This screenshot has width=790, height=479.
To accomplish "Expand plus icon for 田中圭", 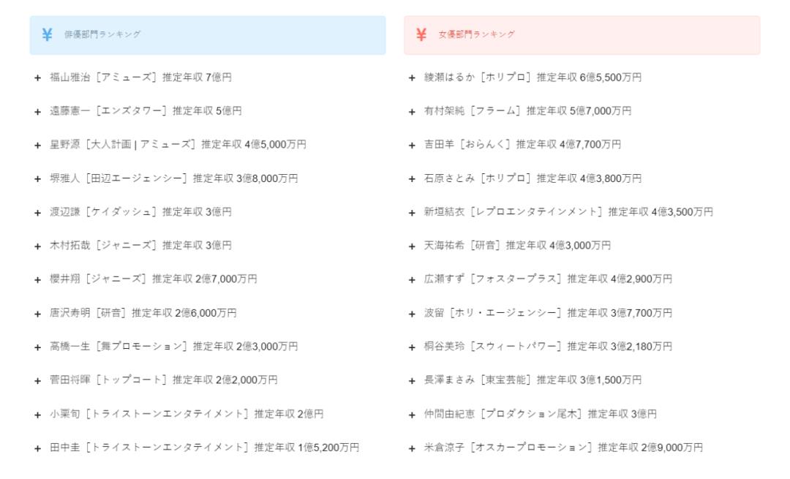I will [38, 448].
